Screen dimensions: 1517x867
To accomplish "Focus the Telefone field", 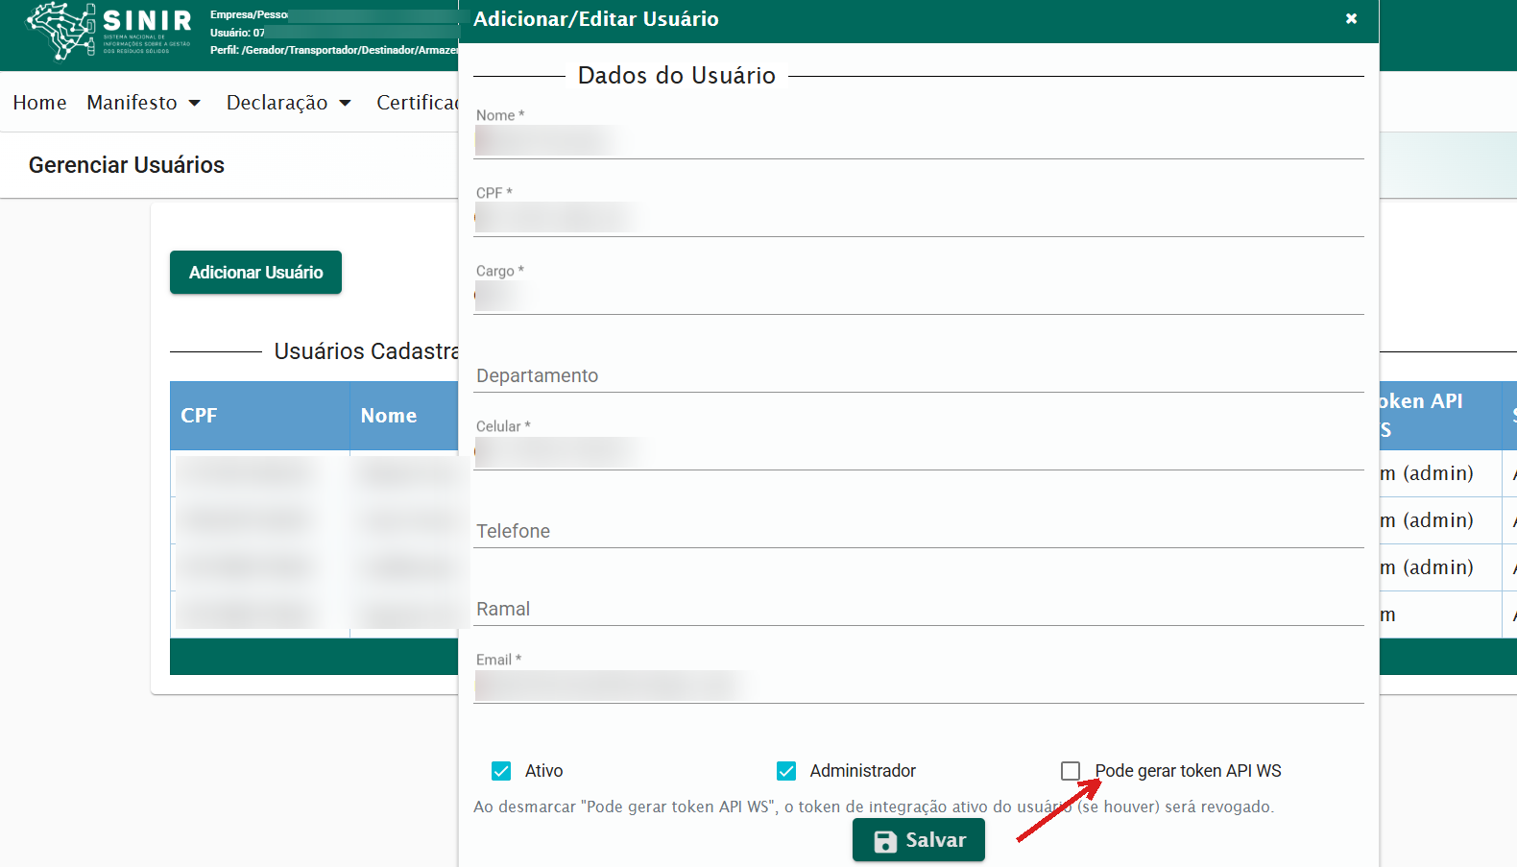I will [x=919, y=531].
